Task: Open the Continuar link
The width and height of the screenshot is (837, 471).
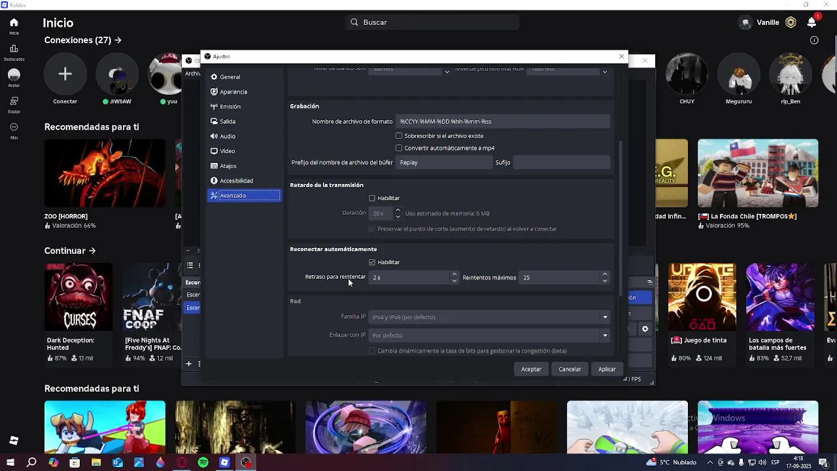Action: tap(70, 251)
